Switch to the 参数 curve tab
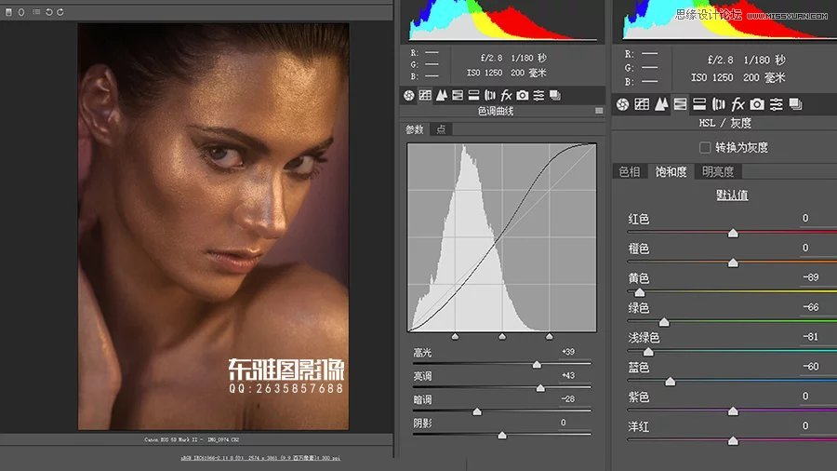Screen dimensions: 837x471 [414, 129]
